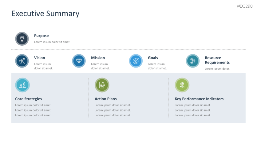Select the Purpose heading text
Image resolution: width=257 pixels, height=145 pixels.
(x=41, y=36)
